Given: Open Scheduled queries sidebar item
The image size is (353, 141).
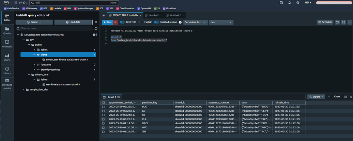Looking at the screenshot, I should (x=7, y=84).
